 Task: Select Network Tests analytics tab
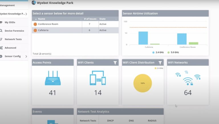(88, 121)
